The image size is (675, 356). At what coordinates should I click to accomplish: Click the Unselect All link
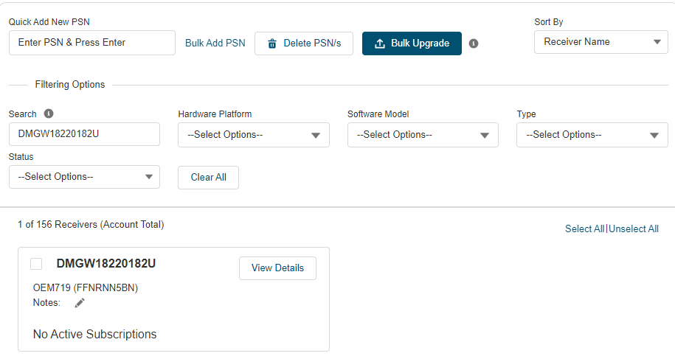[634, 229]
